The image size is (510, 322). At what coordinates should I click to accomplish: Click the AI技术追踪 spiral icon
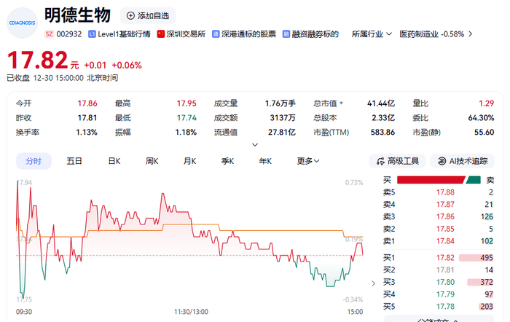coord(442,161)
